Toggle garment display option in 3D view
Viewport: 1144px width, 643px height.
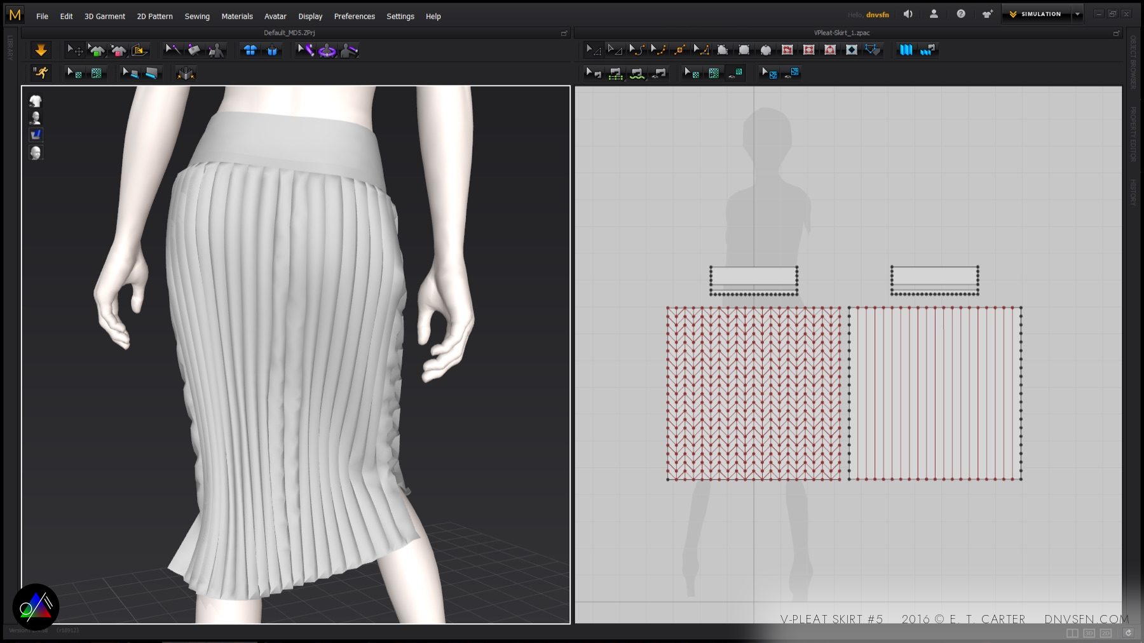(36, 101)
